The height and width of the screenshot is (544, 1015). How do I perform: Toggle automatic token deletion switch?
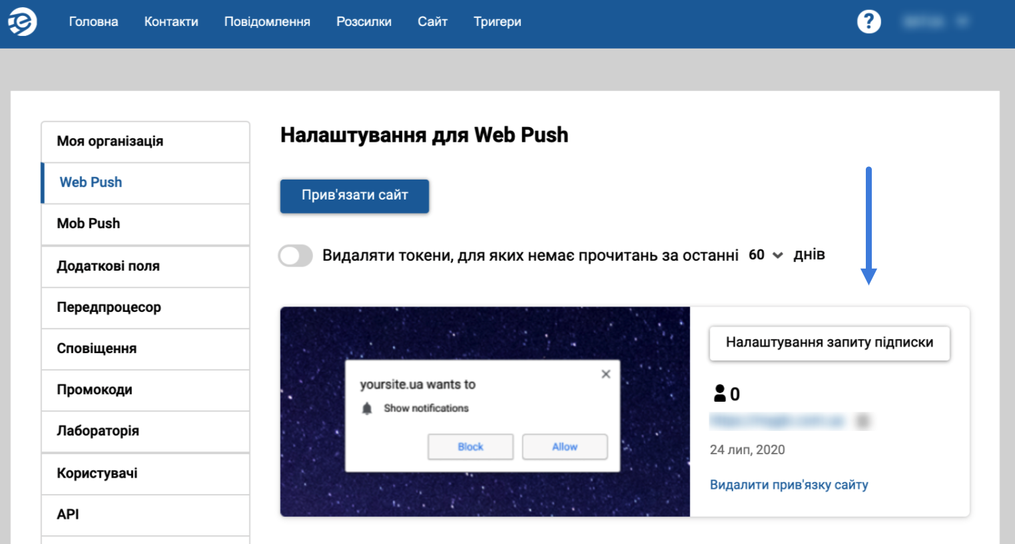click(296, 255)
